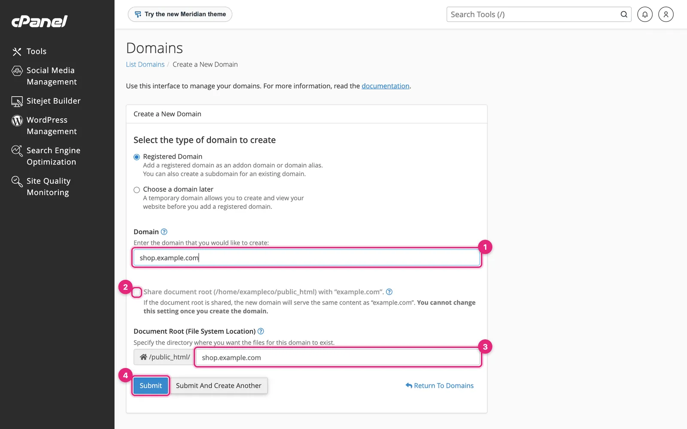Screen dimensions: 687x429
Task: Click the Domain help question icon
Action: point(164,232)
